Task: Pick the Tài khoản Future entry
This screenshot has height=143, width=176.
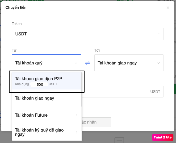Action: pos(31,115)
